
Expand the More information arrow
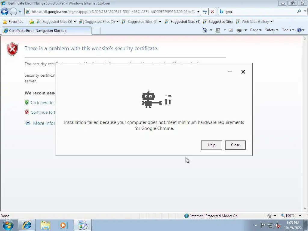pyautogui.click(x=28, y=123)
